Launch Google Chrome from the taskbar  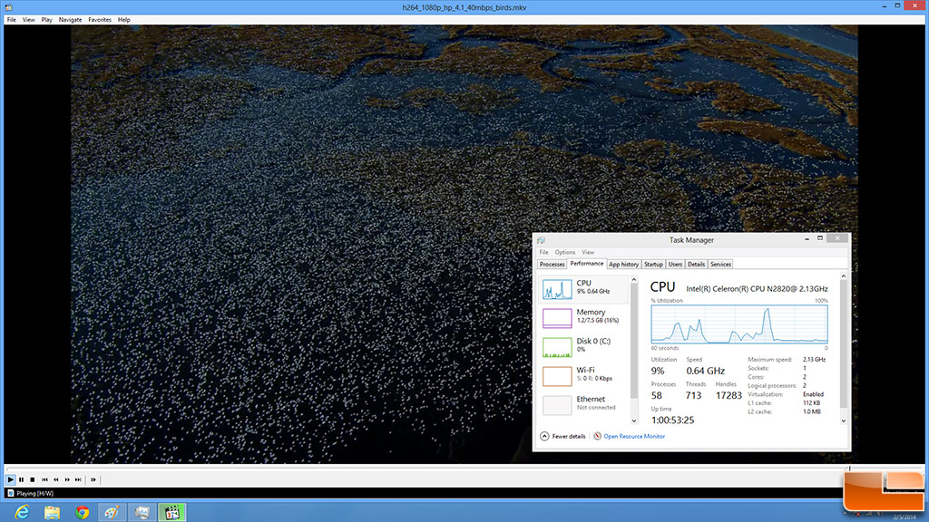coord(83,512)
